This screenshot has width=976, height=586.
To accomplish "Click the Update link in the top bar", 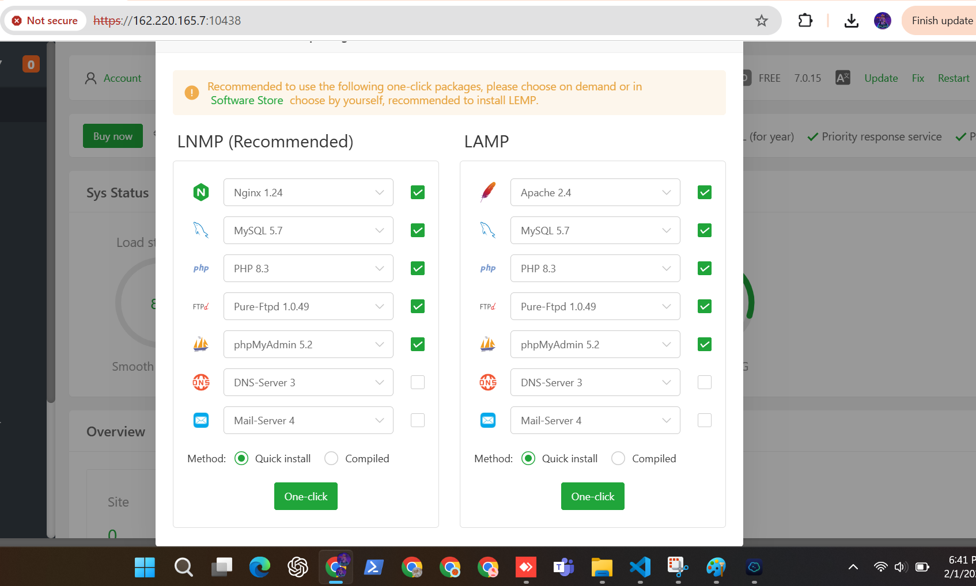I will coord(880,78).
